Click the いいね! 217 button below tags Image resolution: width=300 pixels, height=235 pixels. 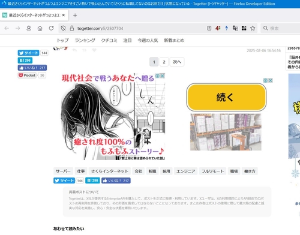116,180
